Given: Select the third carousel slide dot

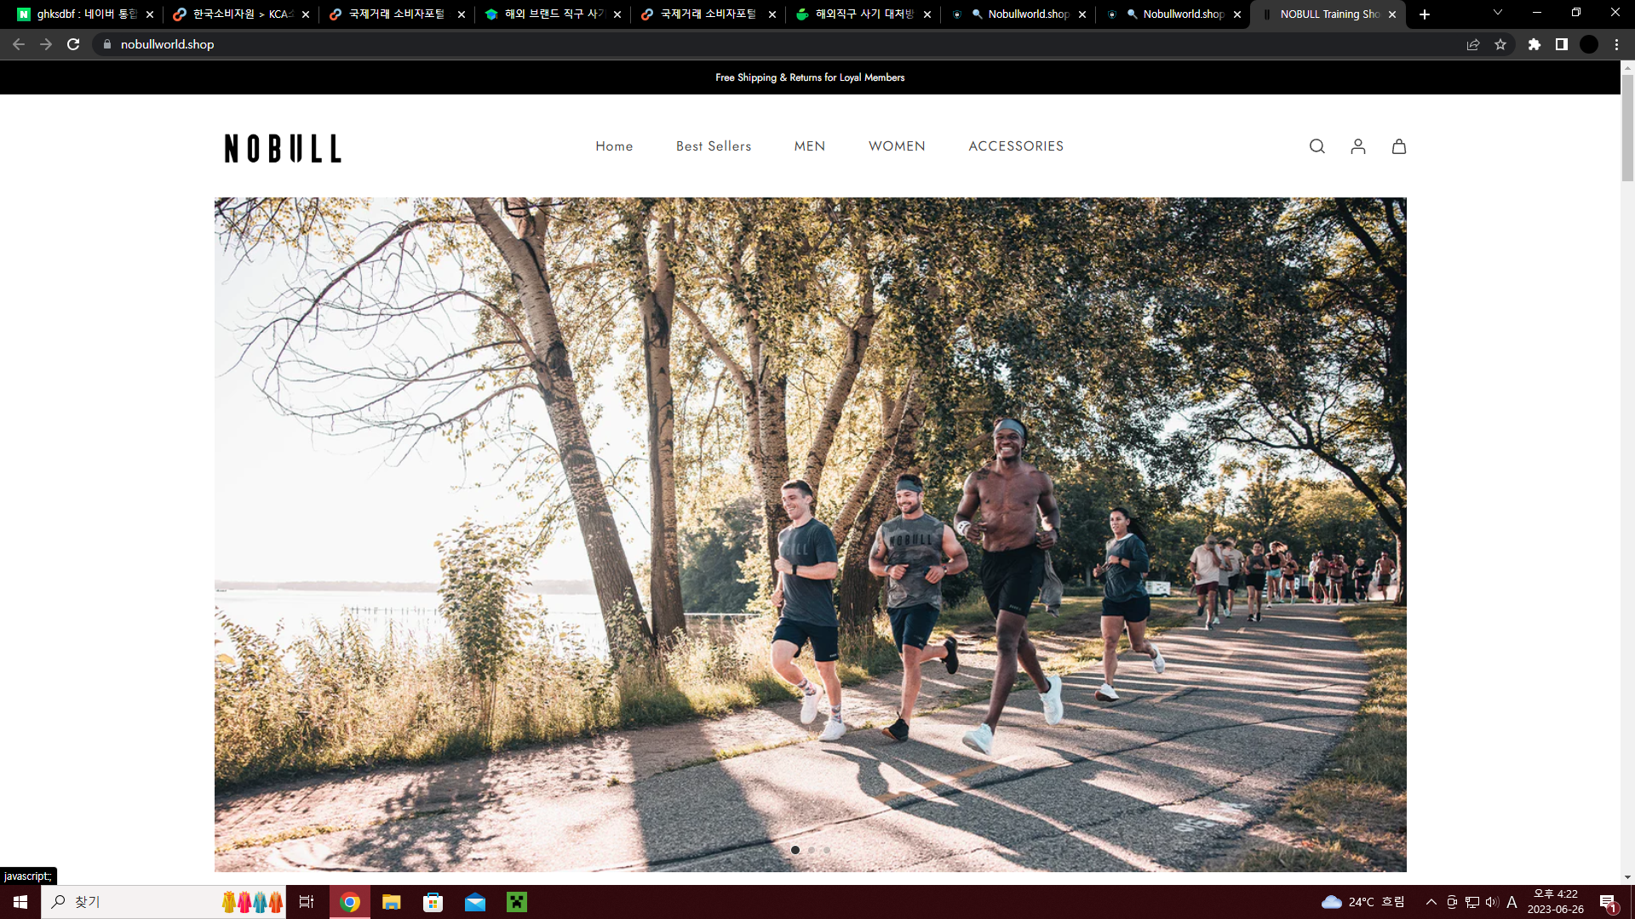Looking at the screenshot, I should (x=827, y=850).
